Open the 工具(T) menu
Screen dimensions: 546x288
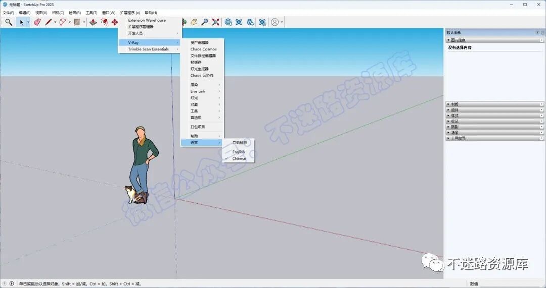(x=91, y=13)
